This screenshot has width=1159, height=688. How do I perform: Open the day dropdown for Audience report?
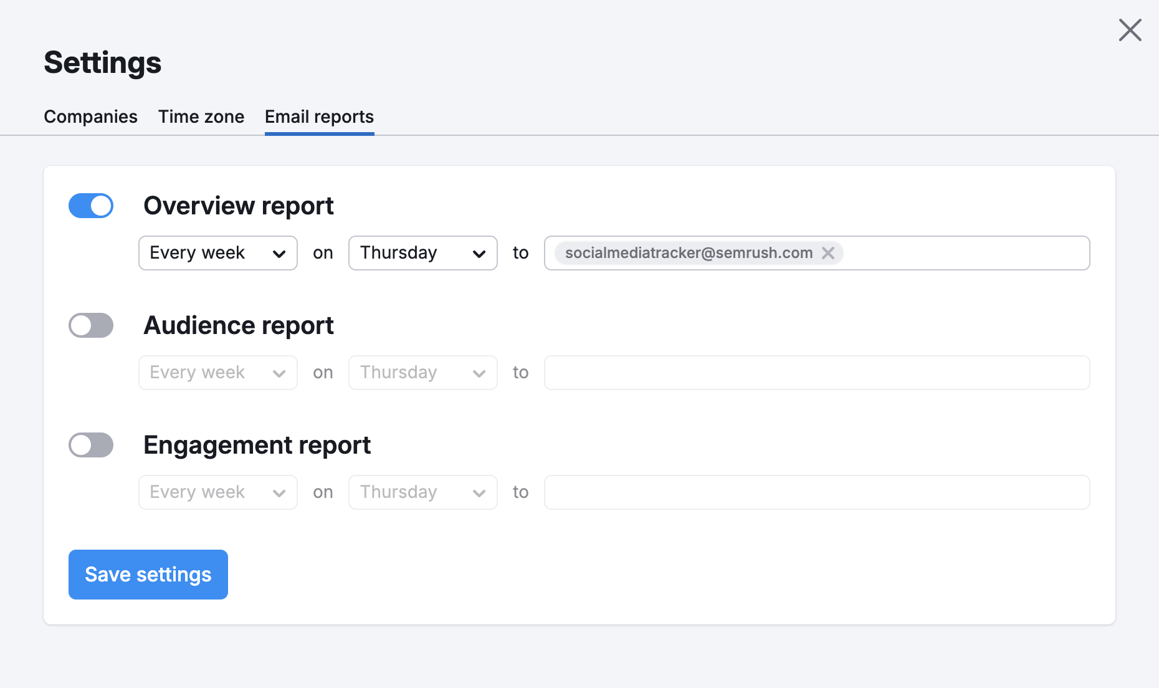pyautogui.click(x=422, y=372)
